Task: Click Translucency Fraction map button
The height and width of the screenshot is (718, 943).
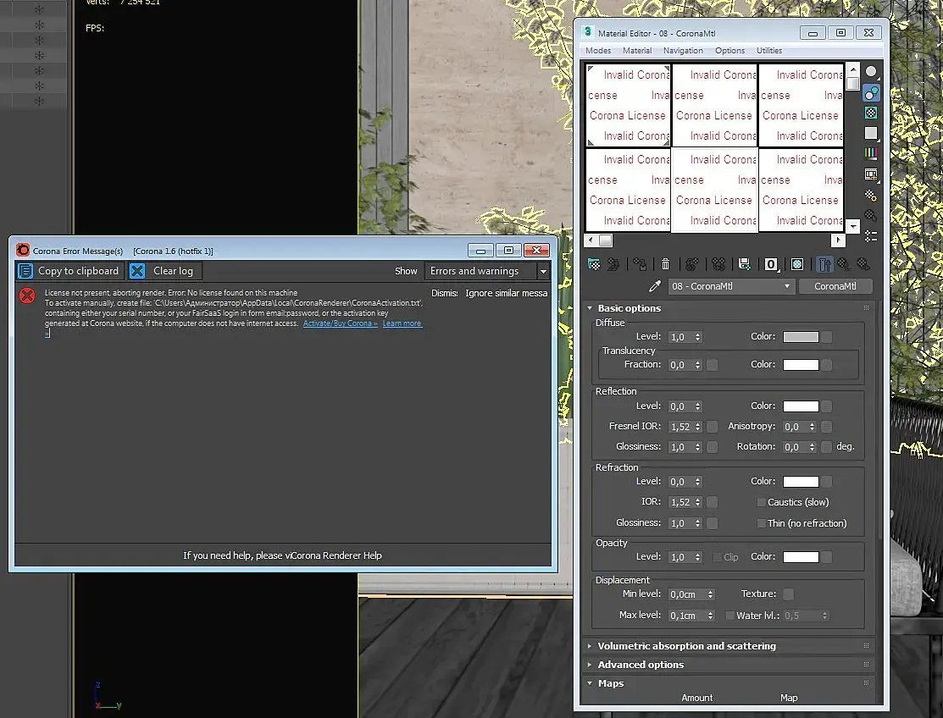Action: point(712,365)
